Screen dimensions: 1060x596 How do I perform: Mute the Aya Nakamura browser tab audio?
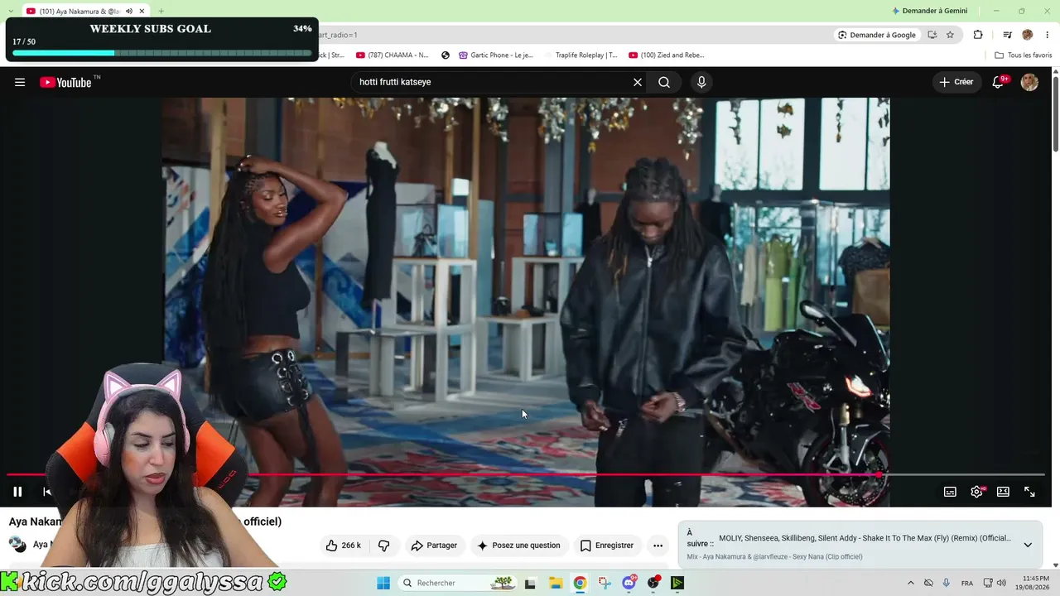(129, 11)
